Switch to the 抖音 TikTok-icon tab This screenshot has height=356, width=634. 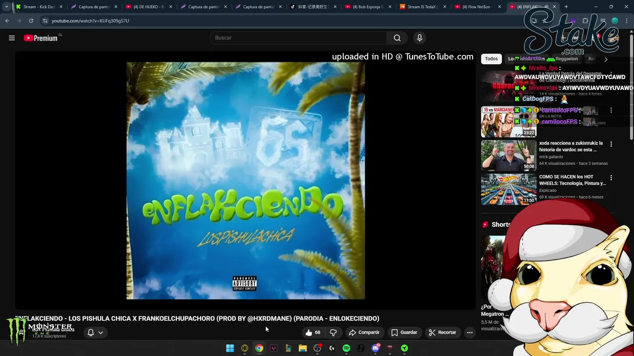313,7
